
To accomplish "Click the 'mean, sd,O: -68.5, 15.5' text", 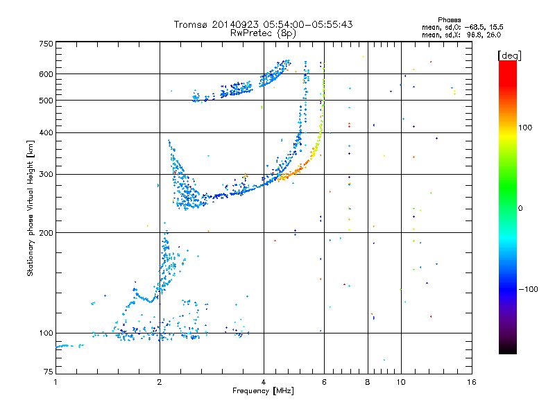I will tap(462, 27).
